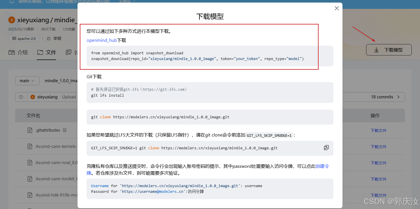420x209 pixels.
Task: Open the main branch dropdown
Action: coord(27,81)
